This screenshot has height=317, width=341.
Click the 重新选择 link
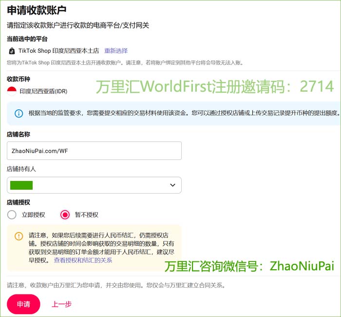click(116, 51)
